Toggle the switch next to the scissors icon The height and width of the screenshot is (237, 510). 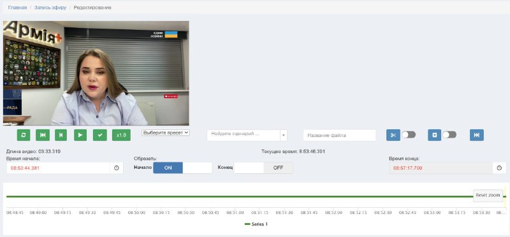(x=409, y=135)
